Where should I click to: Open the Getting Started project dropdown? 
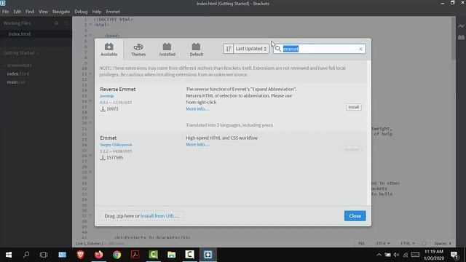coord(21,53)
